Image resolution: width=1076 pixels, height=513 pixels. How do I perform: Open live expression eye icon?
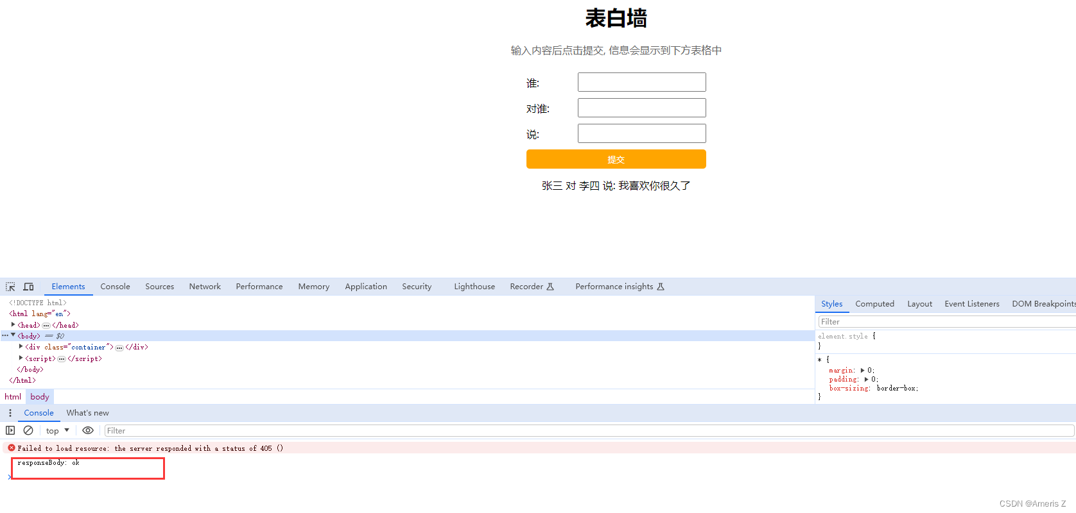click(x=88, y=430)
